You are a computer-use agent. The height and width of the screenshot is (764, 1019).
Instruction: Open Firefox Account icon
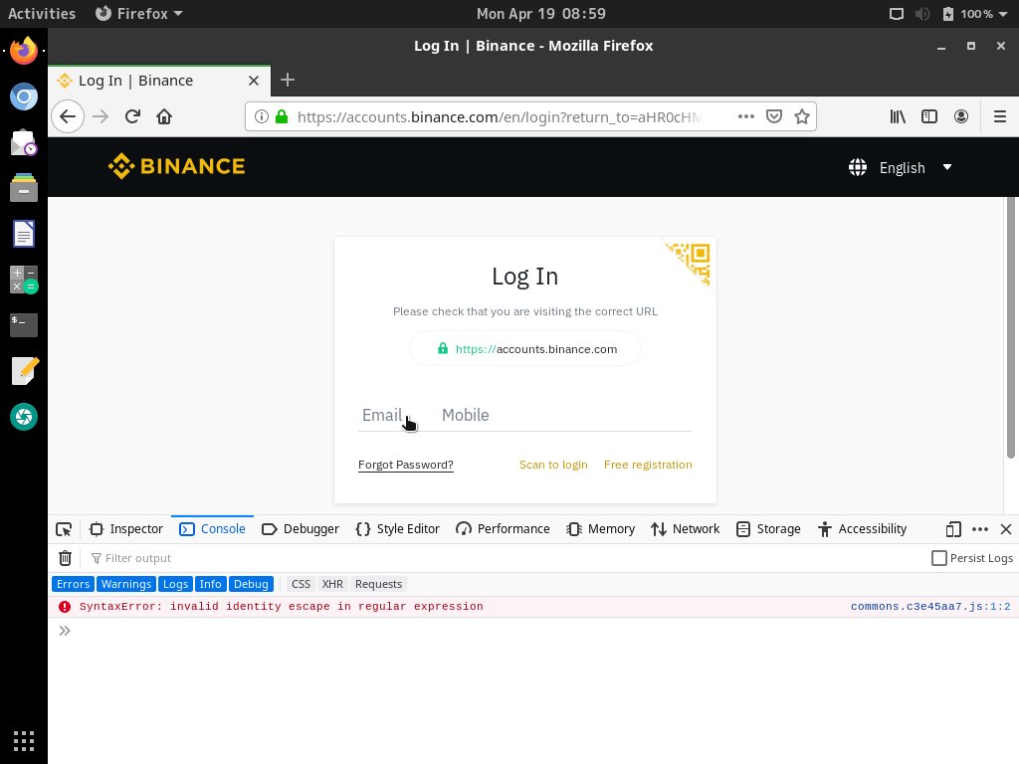(x=961, y=117)
